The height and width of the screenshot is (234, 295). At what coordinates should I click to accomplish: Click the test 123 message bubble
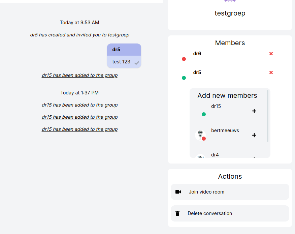[x=121, y=61]
